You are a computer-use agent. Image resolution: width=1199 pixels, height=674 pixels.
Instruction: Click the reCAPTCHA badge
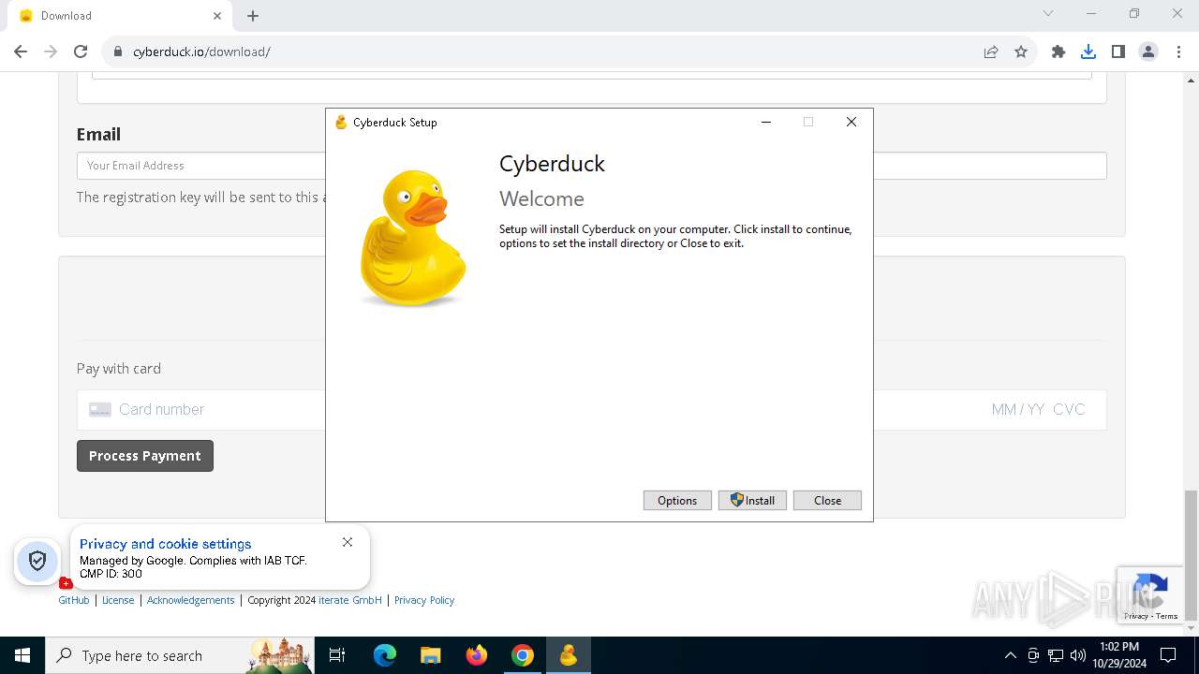pos(1149,595)
